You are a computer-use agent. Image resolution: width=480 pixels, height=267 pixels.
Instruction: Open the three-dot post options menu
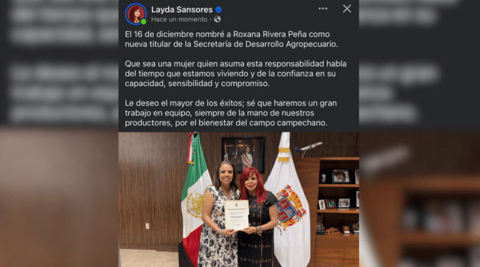tap(323, 8)
